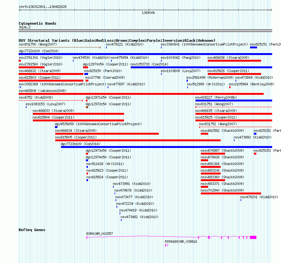Click the nsv825153 red marker
The width and height of the screenshot is (281, 263).
pyautogui.click(x=255, y=154)
